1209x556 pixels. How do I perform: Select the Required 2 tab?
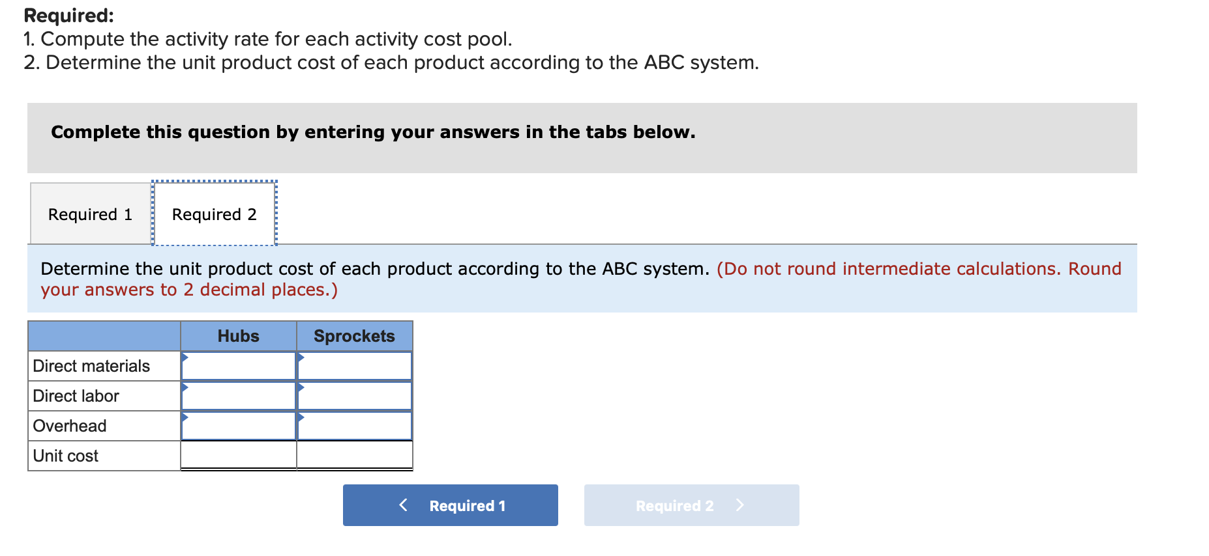pyautogui.click(x=214, y=214)
